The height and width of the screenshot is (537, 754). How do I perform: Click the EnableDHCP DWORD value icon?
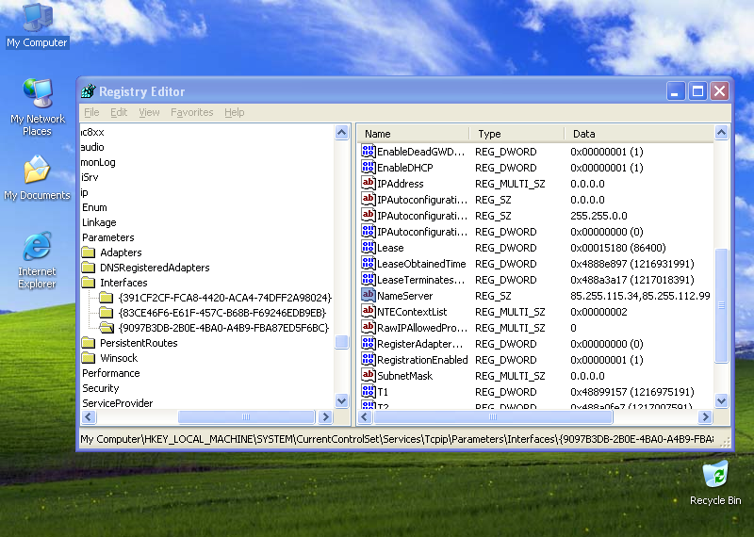pyautogui.click(x=368, y=168)
